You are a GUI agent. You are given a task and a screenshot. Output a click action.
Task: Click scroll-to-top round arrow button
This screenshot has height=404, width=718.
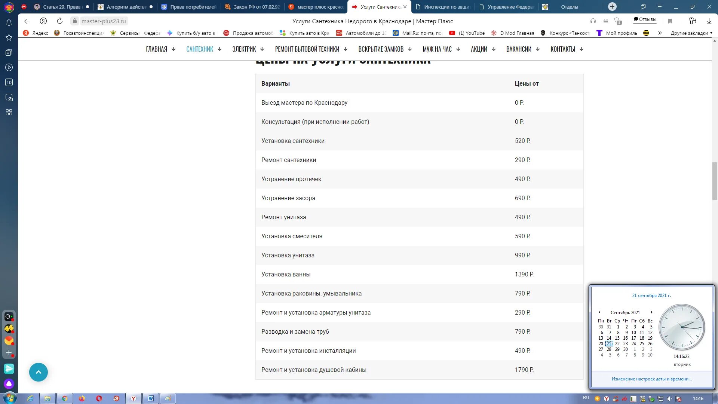point(39,372)
